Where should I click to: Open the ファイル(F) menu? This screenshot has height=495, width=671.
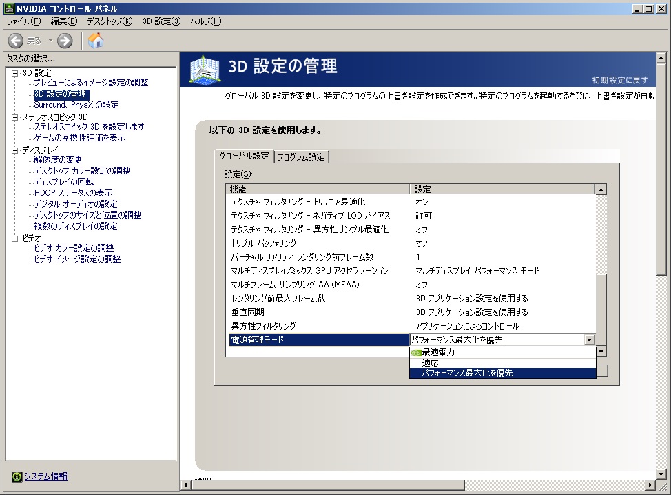pyautogui.click(x=24, y=21)
